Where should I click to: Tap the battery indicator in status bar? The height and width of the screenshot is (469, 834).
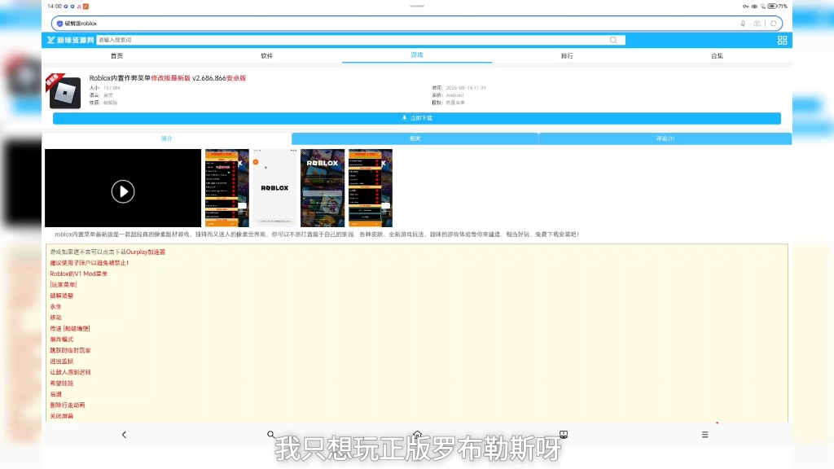772,7
